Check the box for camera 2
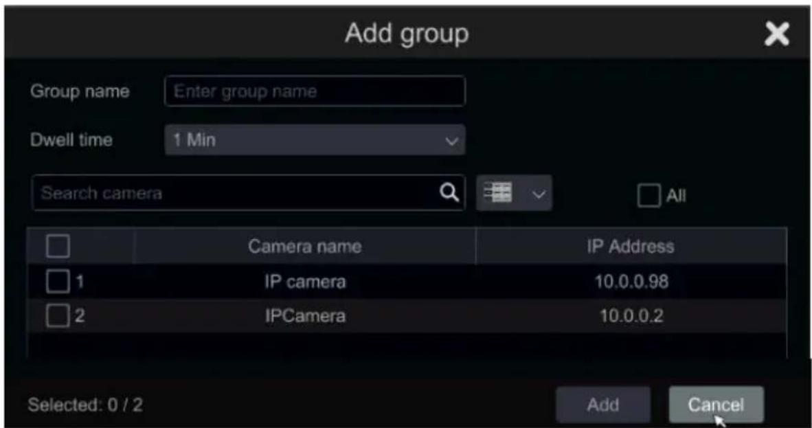 tap(58, 315)
